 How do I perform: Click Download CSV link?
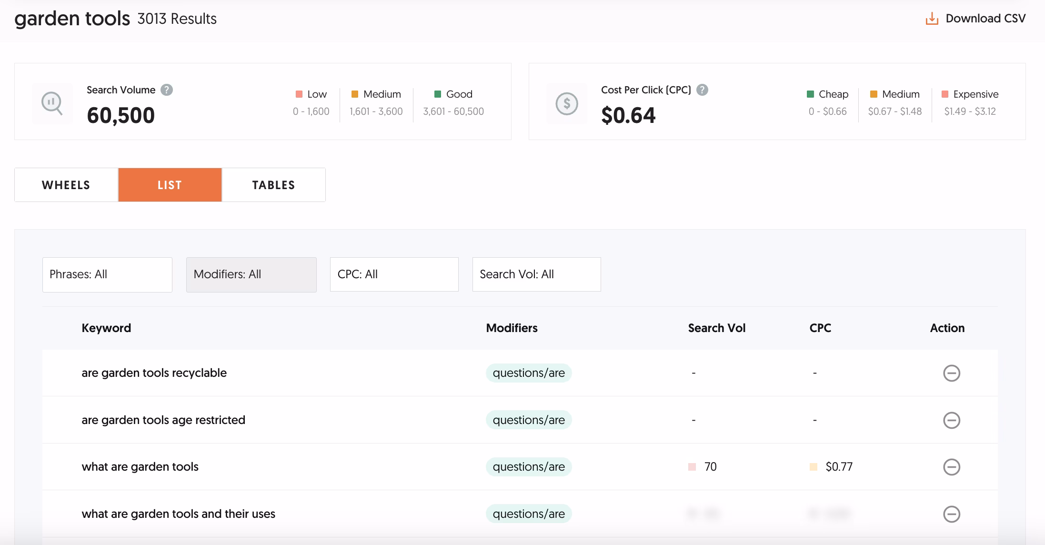(x=985, y=19)
